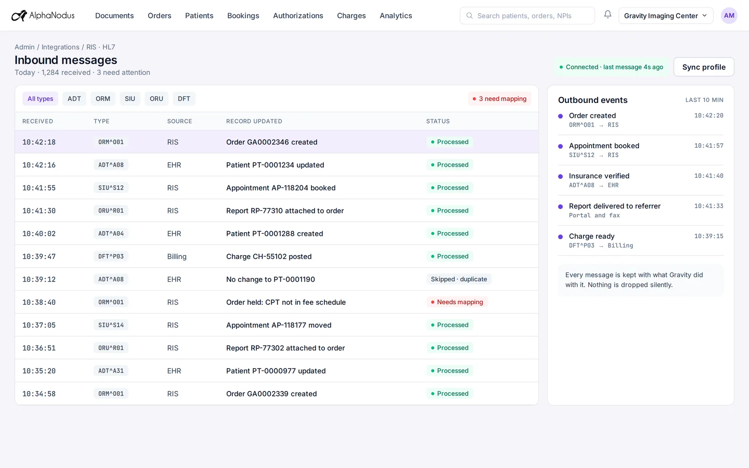
Task: Open the Charge ready outbound event
Action: pyautogui.click(x=641, y=241)
